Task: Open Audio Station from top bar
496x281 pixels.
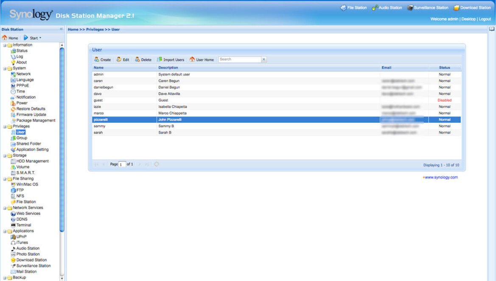Action: tap(387, 8)
